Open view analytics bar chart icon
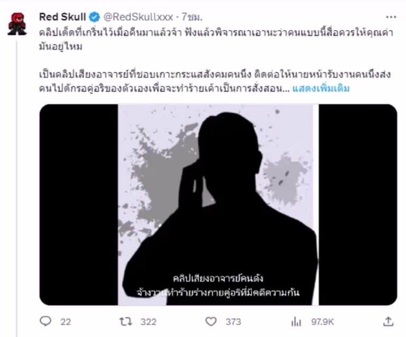 (296, 322)
